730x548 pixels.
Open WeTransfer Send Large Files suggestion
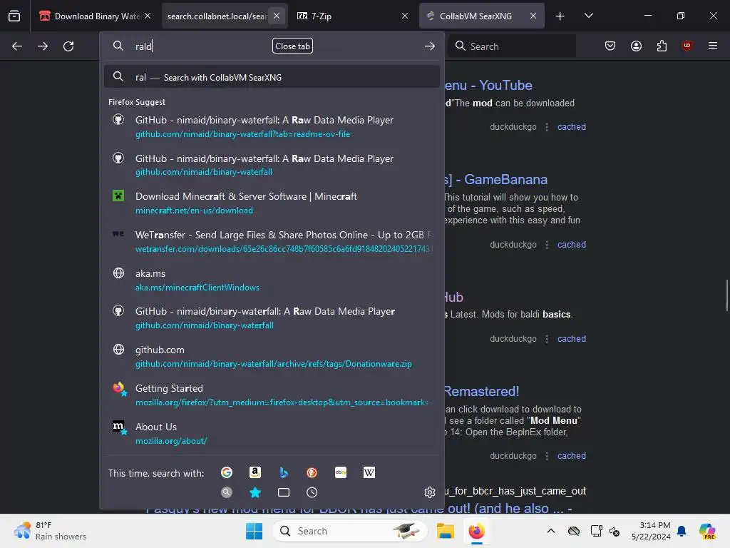coord(272,241)
